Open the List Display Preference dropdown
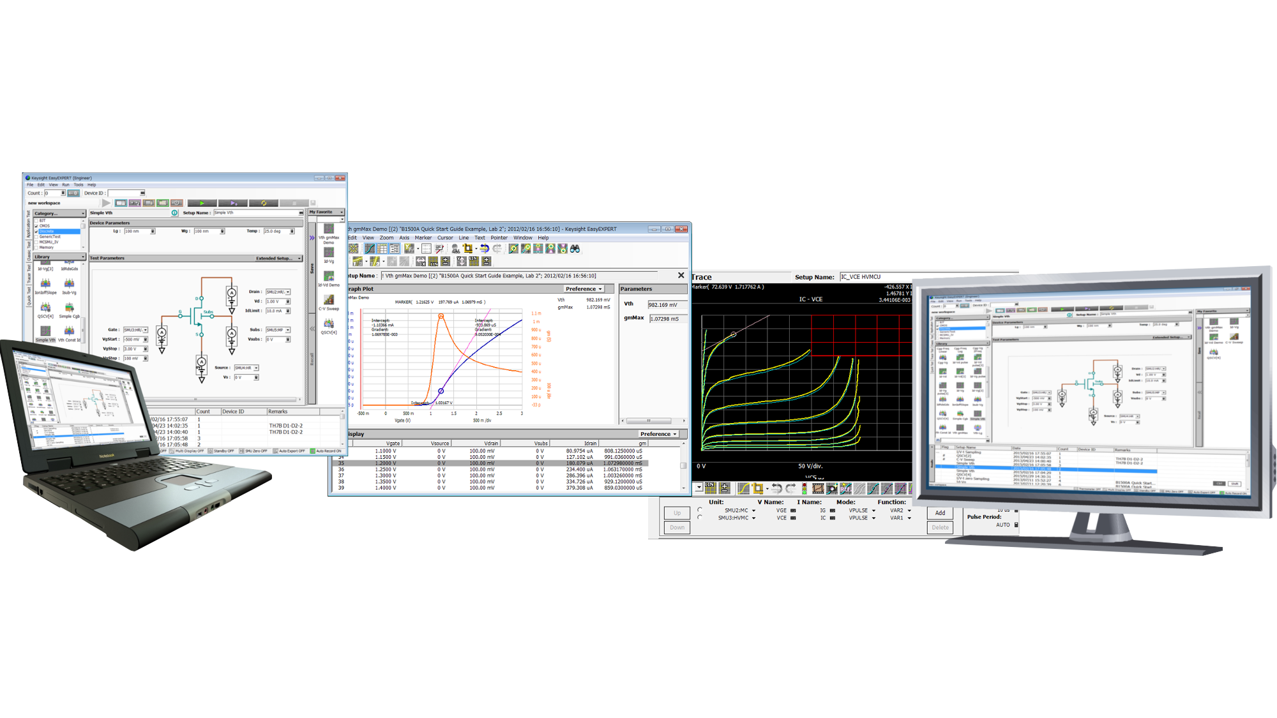The height and width of the screenshot is (718, 1277). (x=658, y=434)
